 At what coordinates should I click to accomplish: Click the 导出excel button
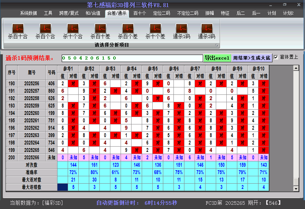pyautogui.click(x=217, y=58)
